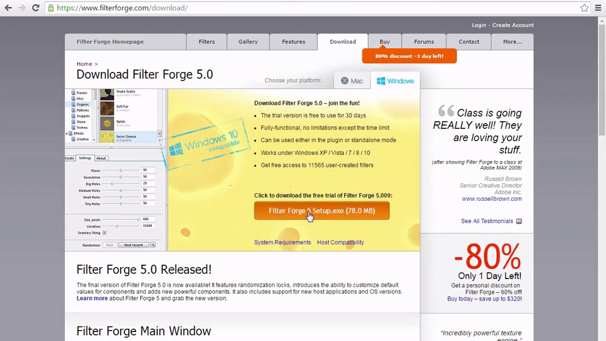Switch to Settings tab in the preview
Screen dimensions: 606x341
[85, 158]
